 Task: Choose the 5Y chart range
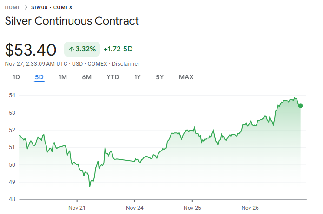[x=160, y=77]
